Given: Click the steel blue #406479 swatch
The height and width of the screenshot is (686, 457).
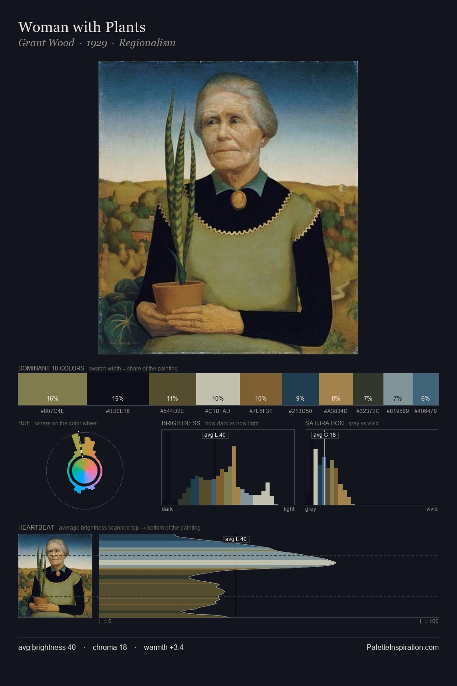Looking at the screenshot, I should pos(425,389).
